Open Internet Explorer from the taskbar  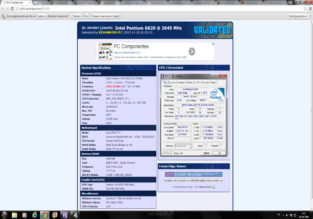35,215
